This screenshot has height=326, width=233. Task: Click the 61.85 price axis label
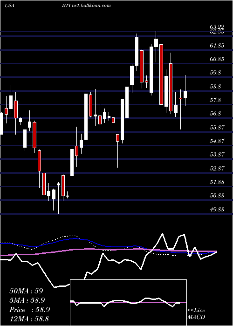[217, 45]
